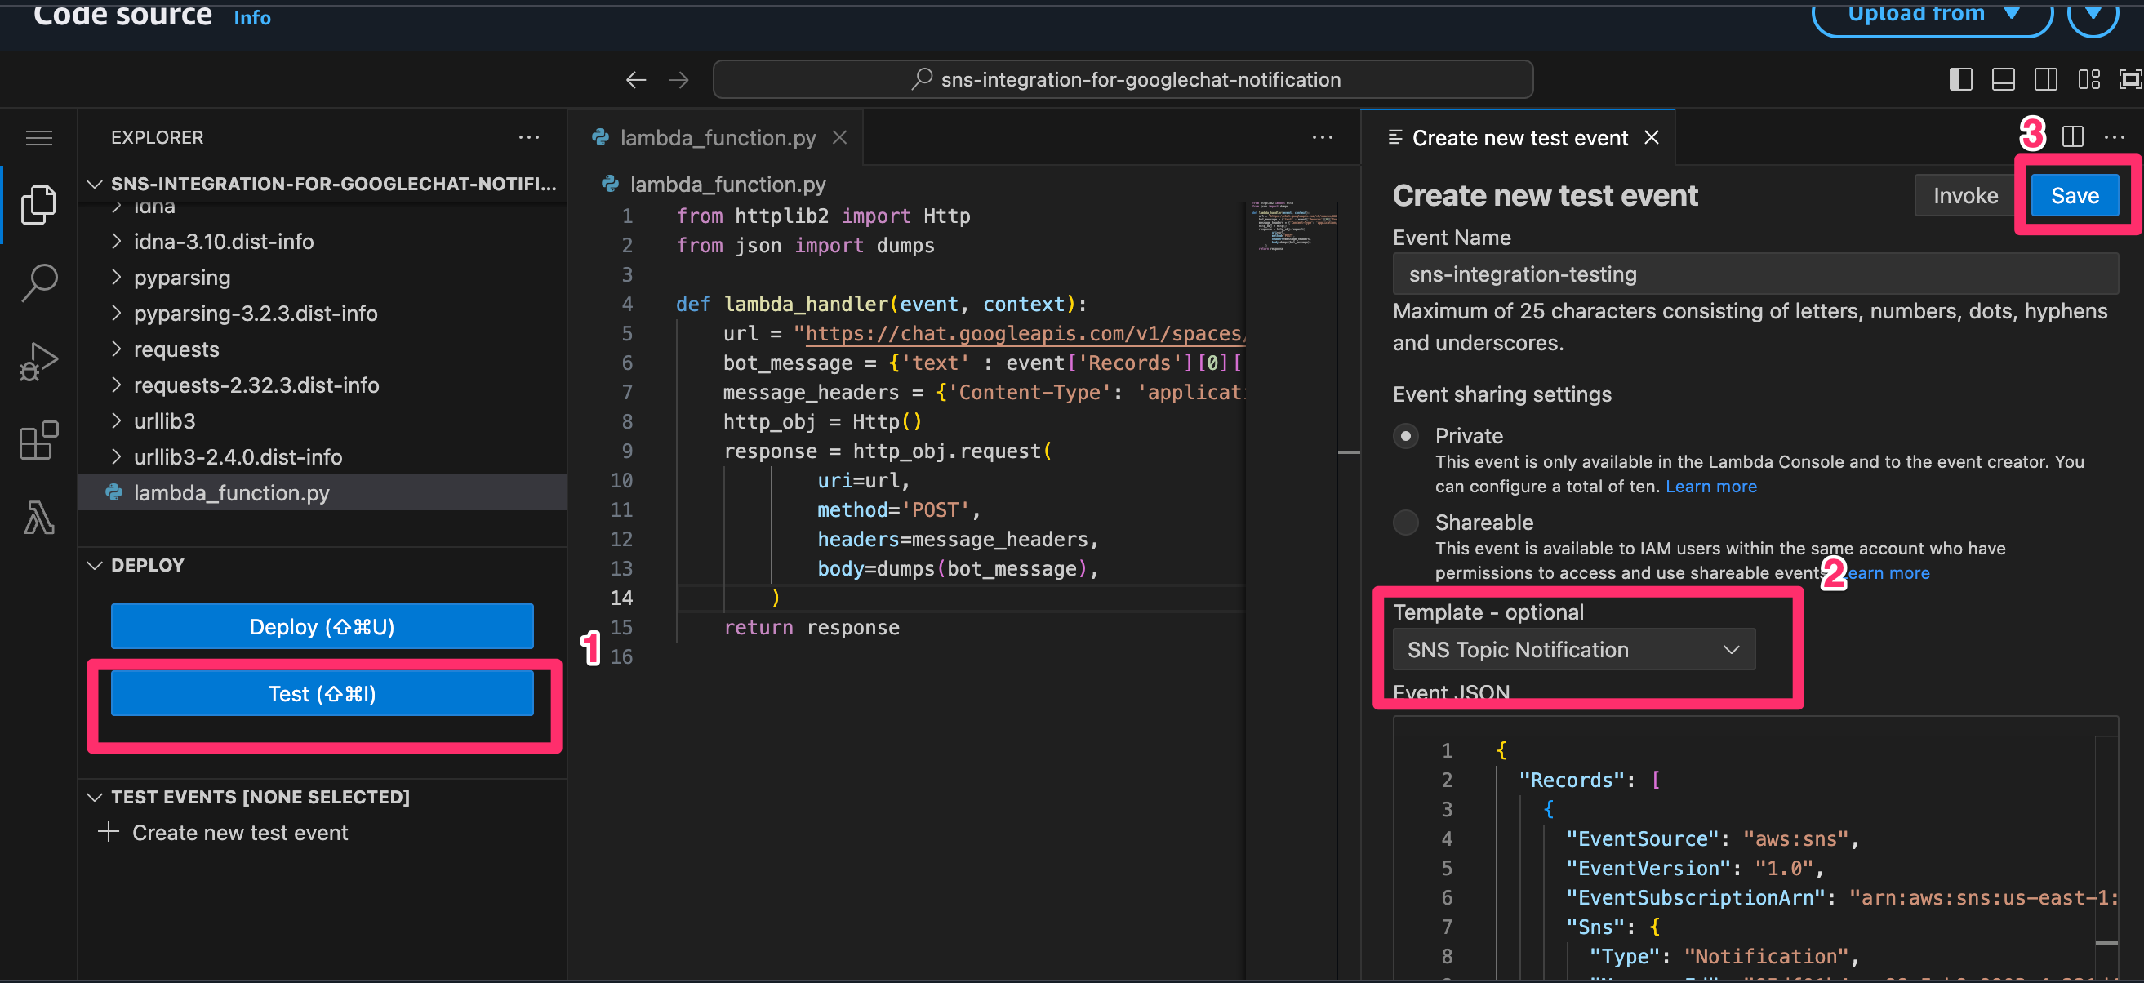Select the Shareable sharing radio button
This screenshot has width=2144, height=983.
[x=1406, y=522]
